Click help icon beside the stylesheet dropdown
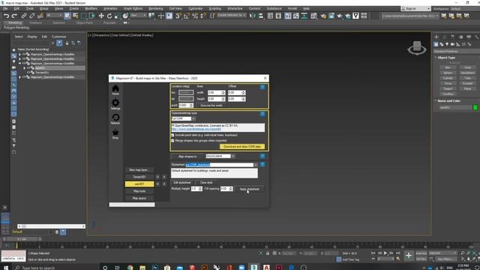Viewport: 480px width, 270px height. (262, 165)
